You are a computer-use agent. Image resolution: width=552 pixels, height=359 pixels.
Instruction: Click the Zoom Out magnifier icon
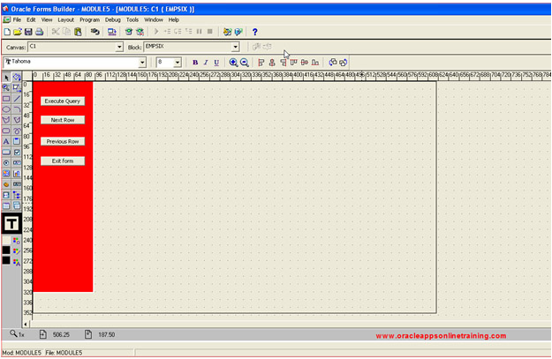pos(244,63)
